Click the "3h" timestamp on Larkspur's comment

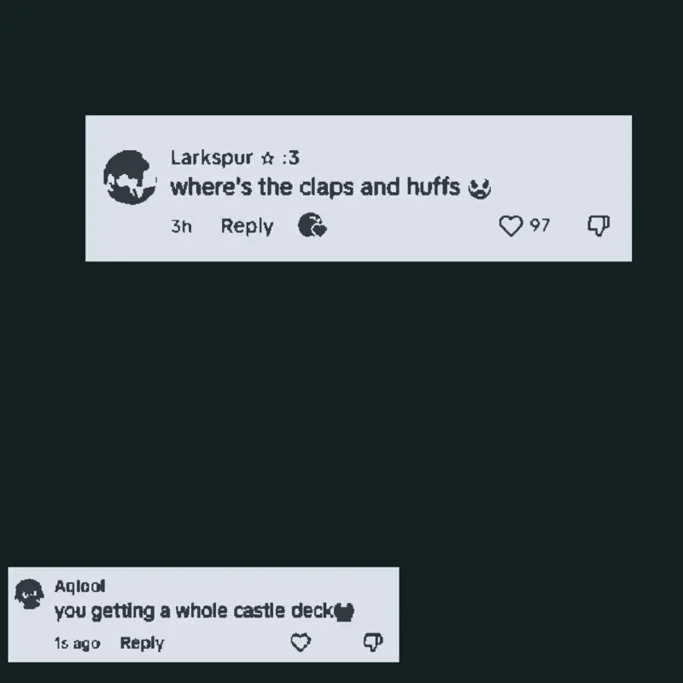(x=181, y=226)
